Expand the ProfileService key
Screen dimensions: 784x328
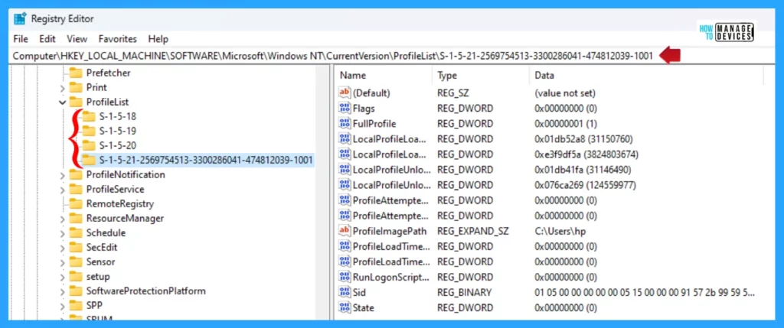point(63,190)
